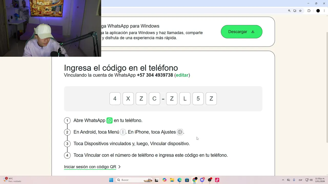Switch to Chrome in the taskbar
The width and height of the screenshot is (328, 184).
[x=194, y=180]
